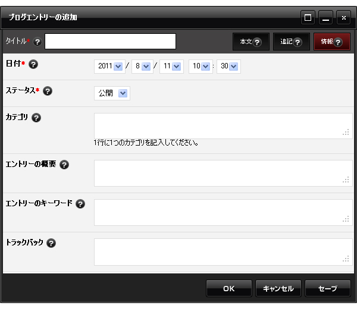The width and height of the screenshot is (357, 315).
Task: Click the カテゴリ text area resize handle
Action: coord(346,133)
